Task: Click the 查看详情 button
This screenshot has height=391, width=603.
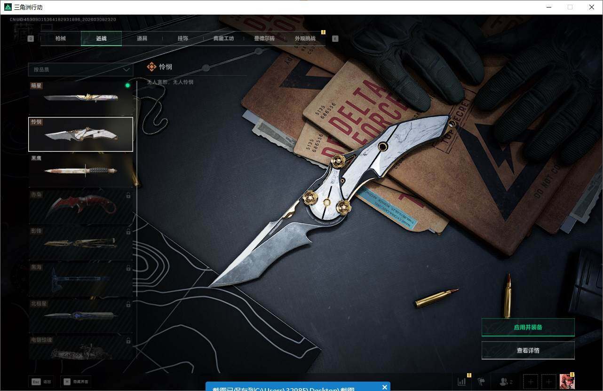Action: (528, 351)
